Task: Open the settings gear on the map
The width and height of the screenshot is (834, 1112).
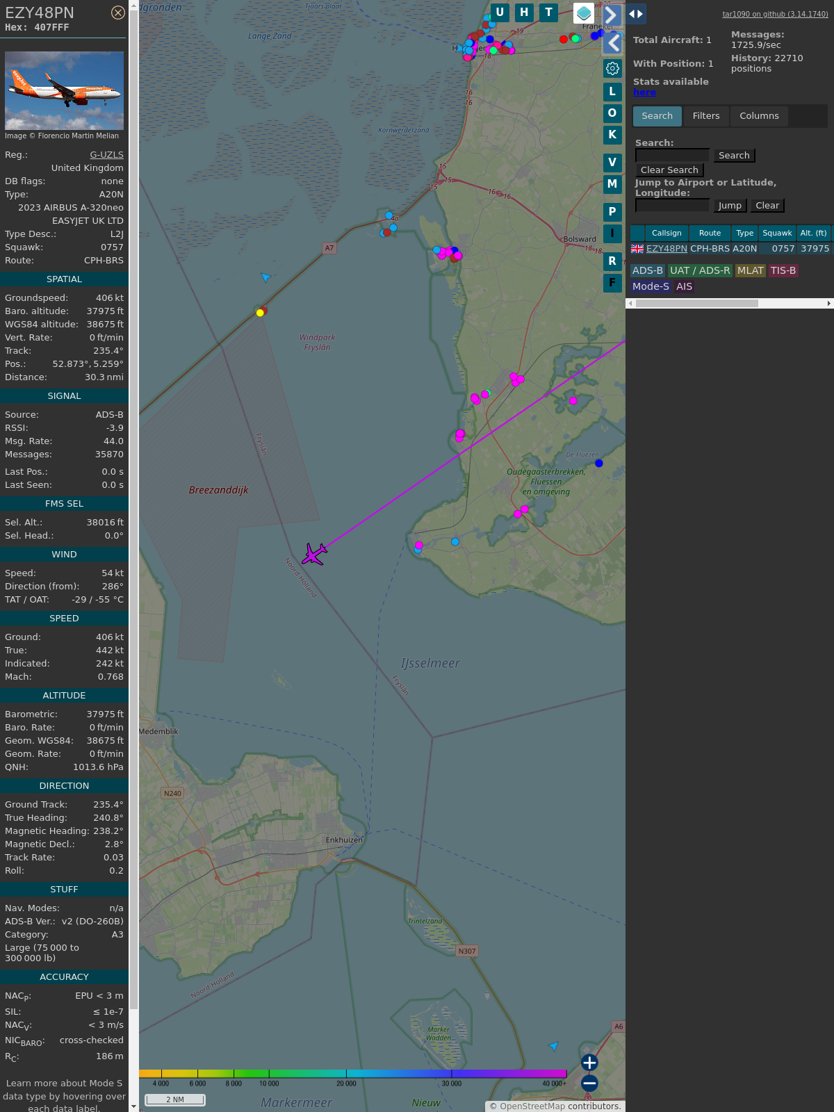Action: click(x=612, y=68)
